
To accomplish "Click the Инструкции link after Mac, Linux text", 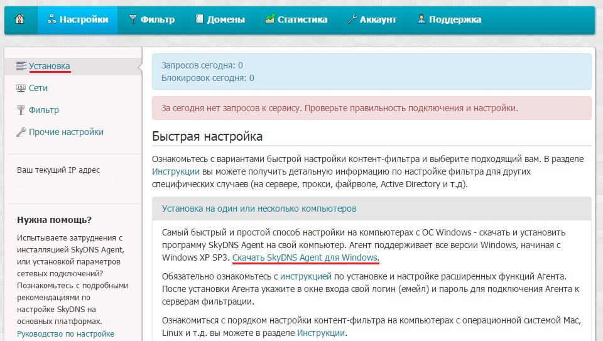I will point(321,333).
